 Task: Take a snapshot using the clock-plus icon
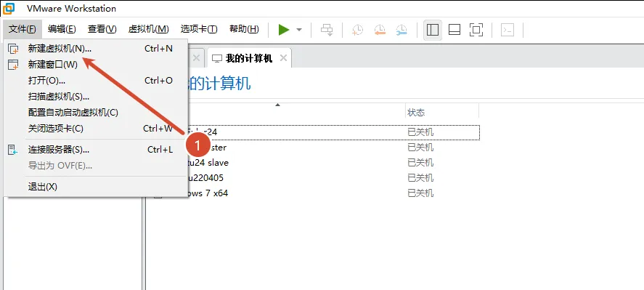tap(358, 30)
